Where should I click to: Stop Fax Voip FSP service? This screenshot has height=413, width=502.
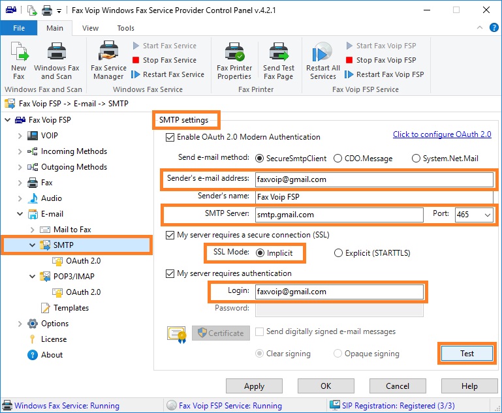pyautogui.click(x=381, y=60)
